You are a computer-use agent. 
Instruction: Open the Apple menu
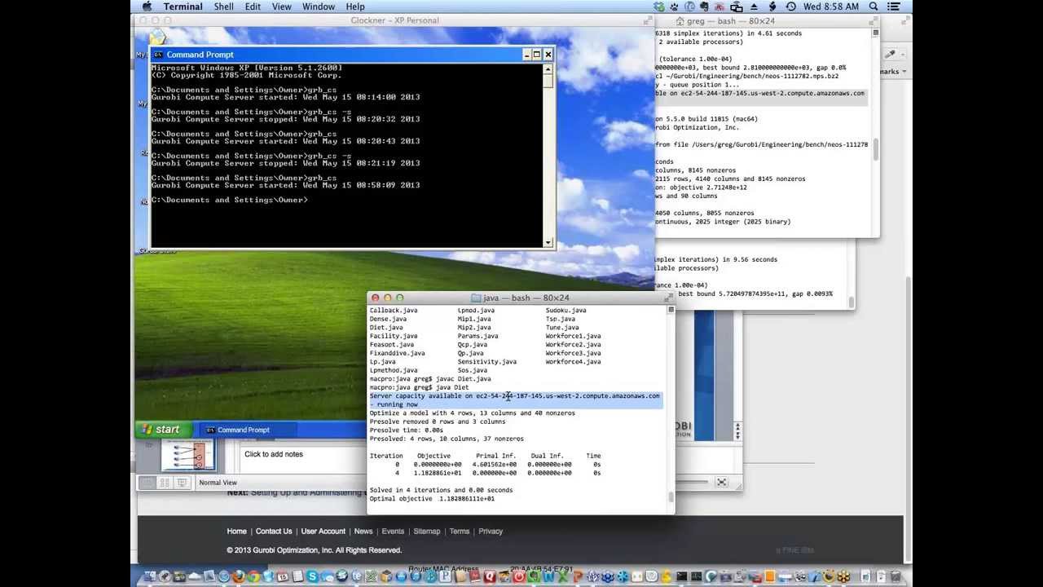point(147,7)
